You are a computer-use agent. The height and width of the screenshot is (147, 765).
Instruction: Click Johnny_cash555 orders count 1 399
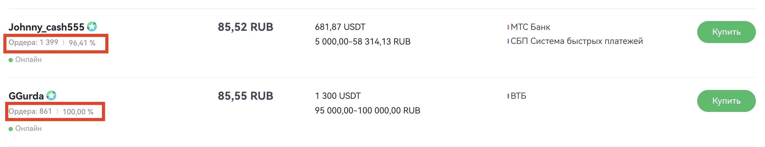click(x=34, y=42)
